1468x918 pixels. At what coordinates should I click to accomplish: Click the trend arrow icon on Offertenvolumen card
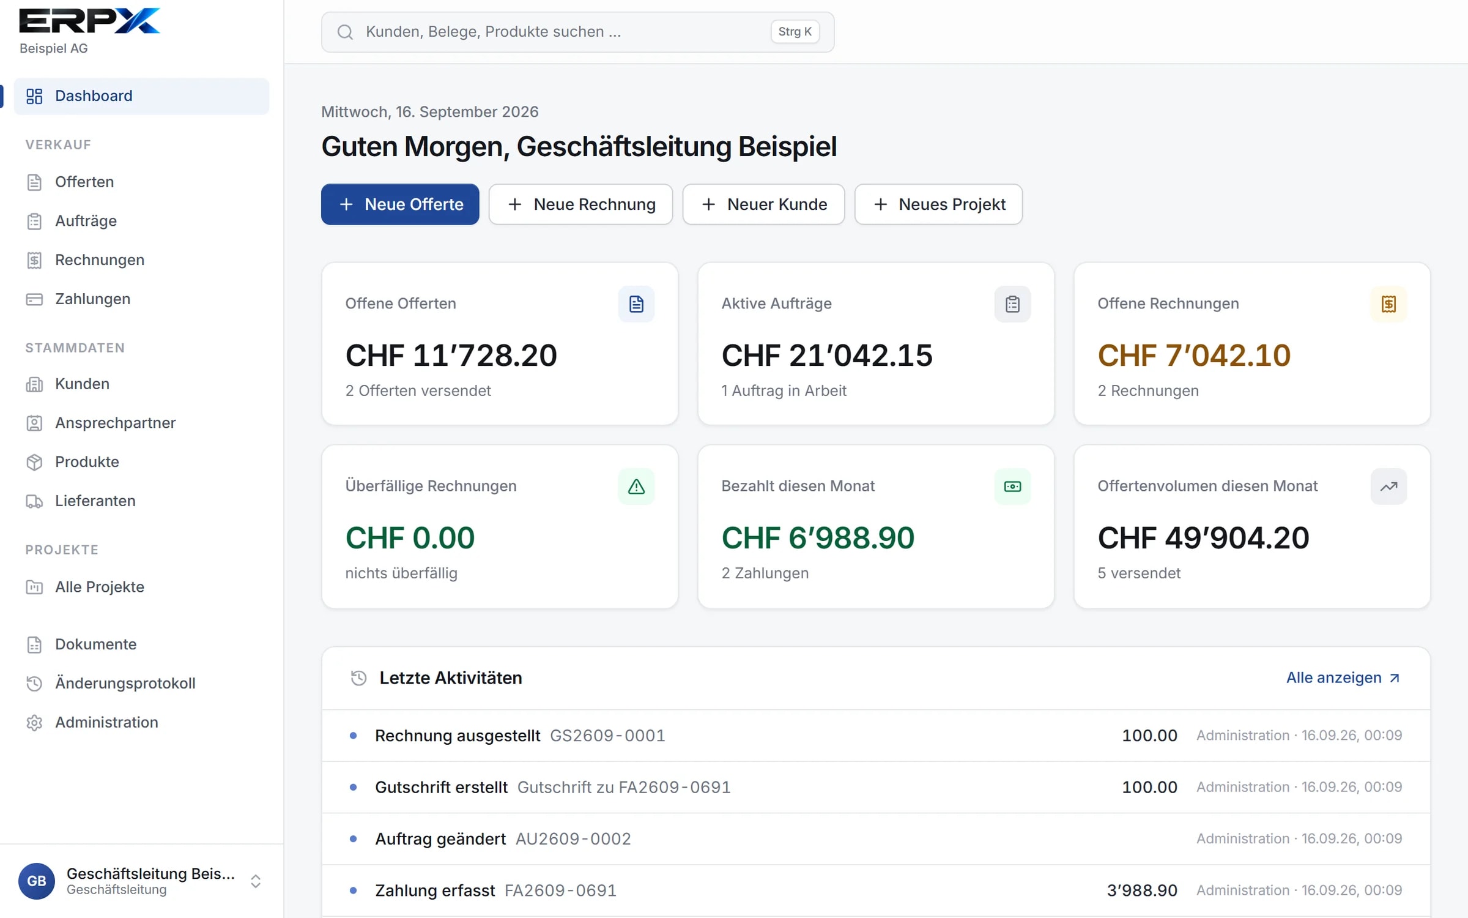tap(1388, 487)
